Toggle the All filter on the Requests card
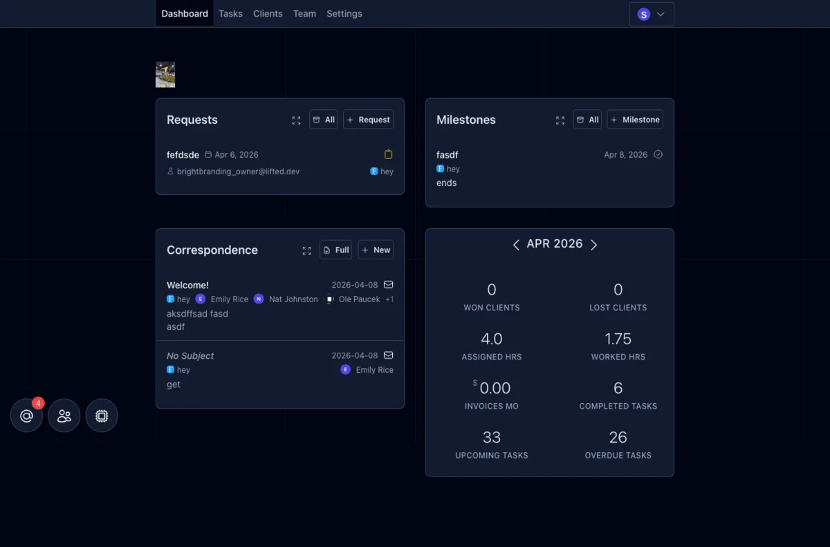This screenshot has width=830, height=547. (323, 119)
